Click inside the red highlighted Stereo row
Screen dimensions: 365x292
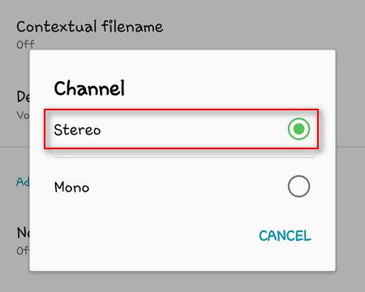click(181, 129)
